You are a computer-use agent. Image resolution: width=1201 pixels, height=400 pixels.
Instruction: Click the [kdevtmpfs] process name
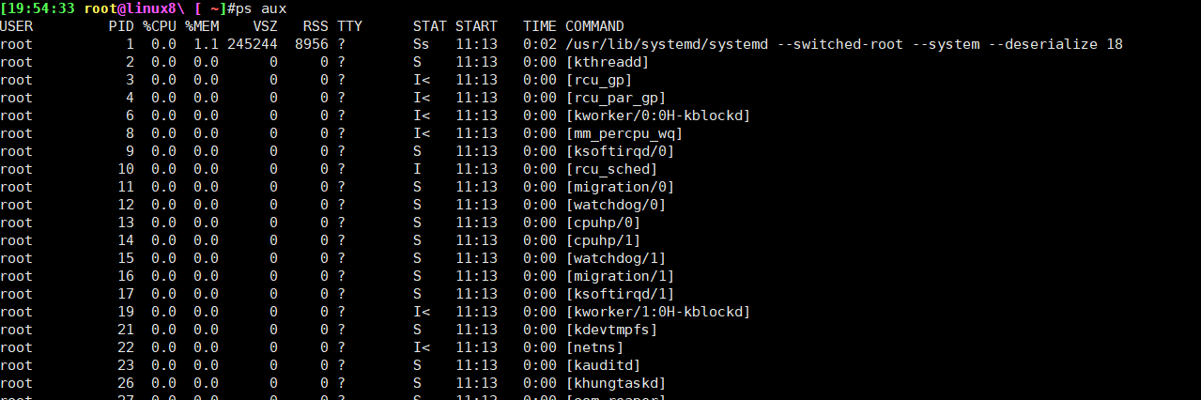611,330
